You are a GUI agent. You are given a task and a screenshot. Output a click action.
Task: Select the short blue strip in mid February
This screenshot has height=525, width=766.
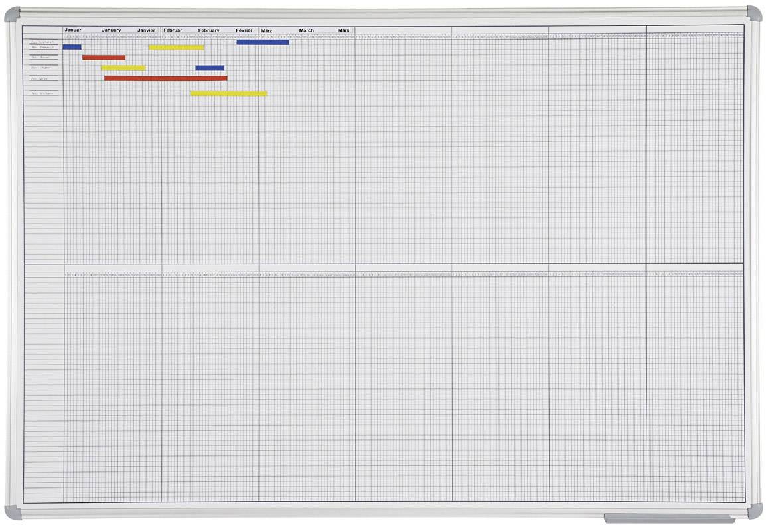coord(210,68)
